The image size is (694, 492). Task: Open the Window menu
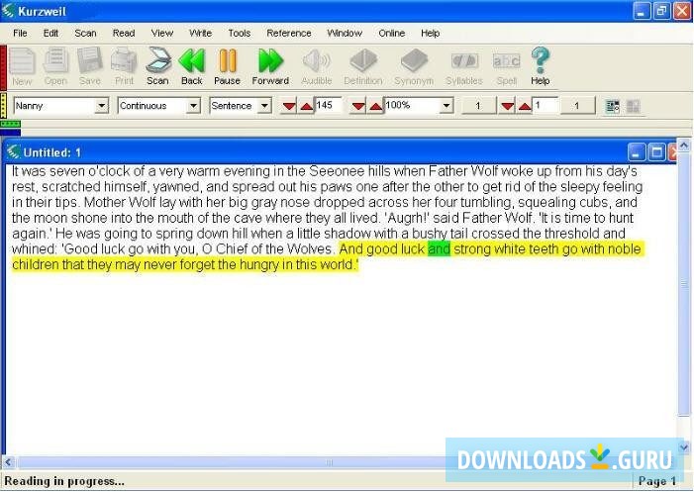[x=345, y=34]
